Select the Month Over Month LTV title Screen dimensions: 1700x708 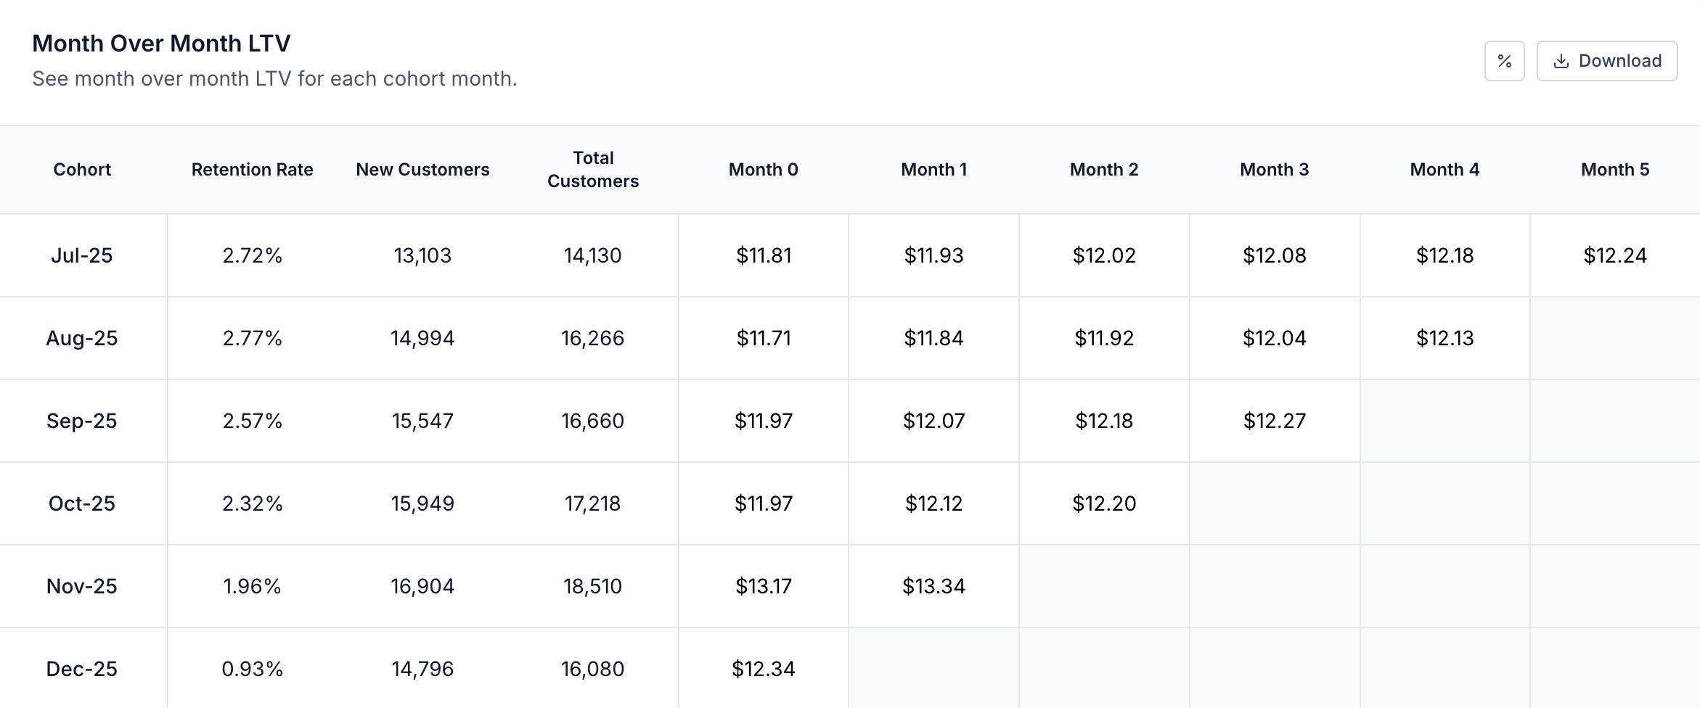161,43
